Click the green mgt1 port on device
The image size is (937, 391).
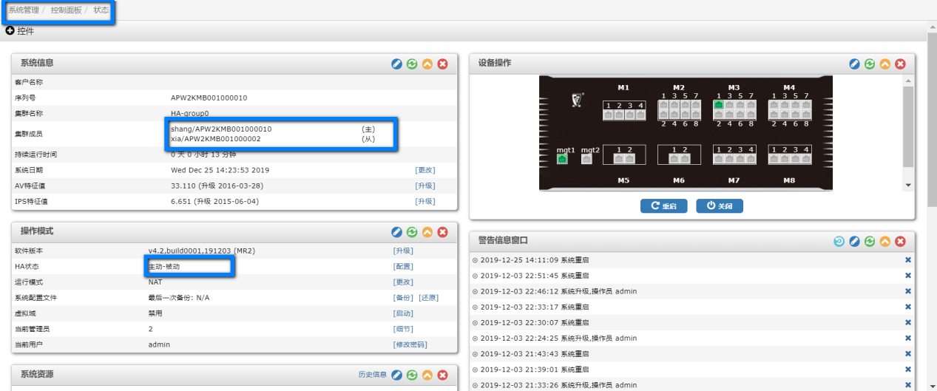click(562, 159)
